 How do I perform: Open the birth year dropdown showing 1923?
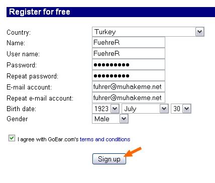pos(105,109)
